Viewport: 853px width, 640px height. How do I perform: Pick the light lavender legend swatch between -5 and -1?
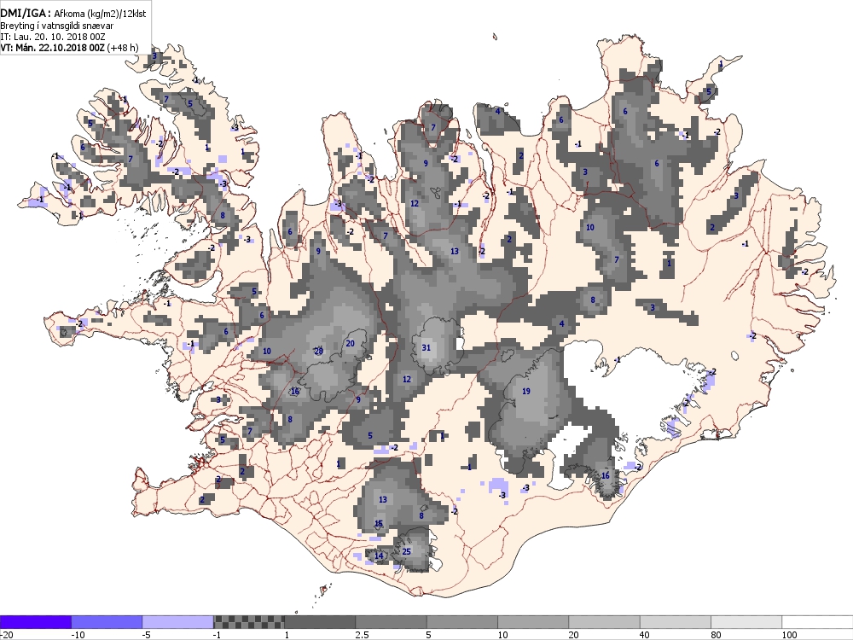click(x=178, y=621)
